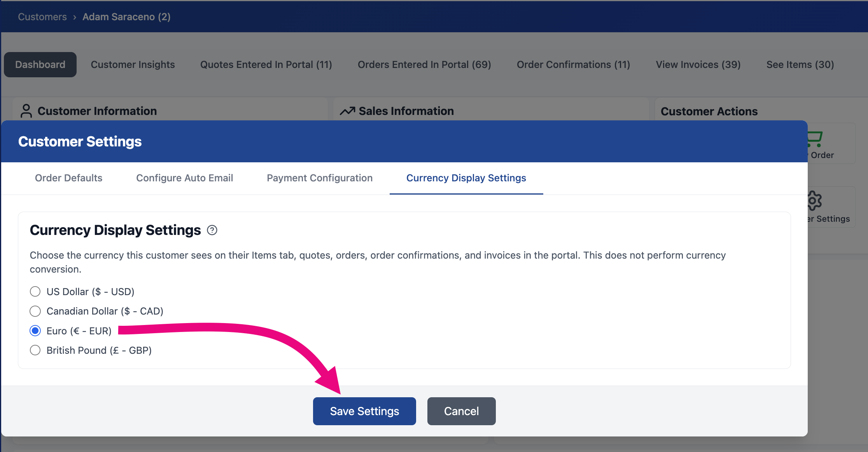
Task: Click the Cancel button
Action: (461, 411)
